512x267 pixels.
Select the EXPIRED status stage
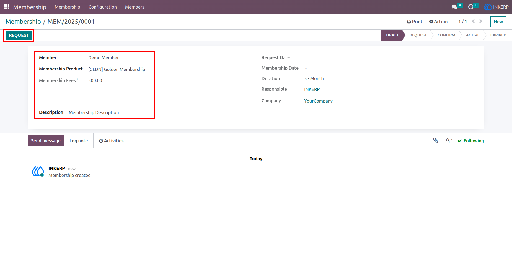[x=498, y=35]
